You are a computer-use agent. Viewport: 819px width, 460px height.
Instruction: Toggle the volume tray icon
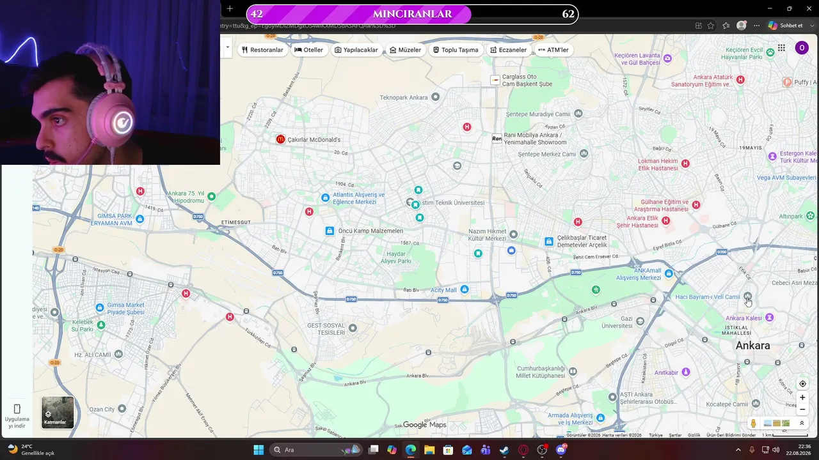coord(775,450)
